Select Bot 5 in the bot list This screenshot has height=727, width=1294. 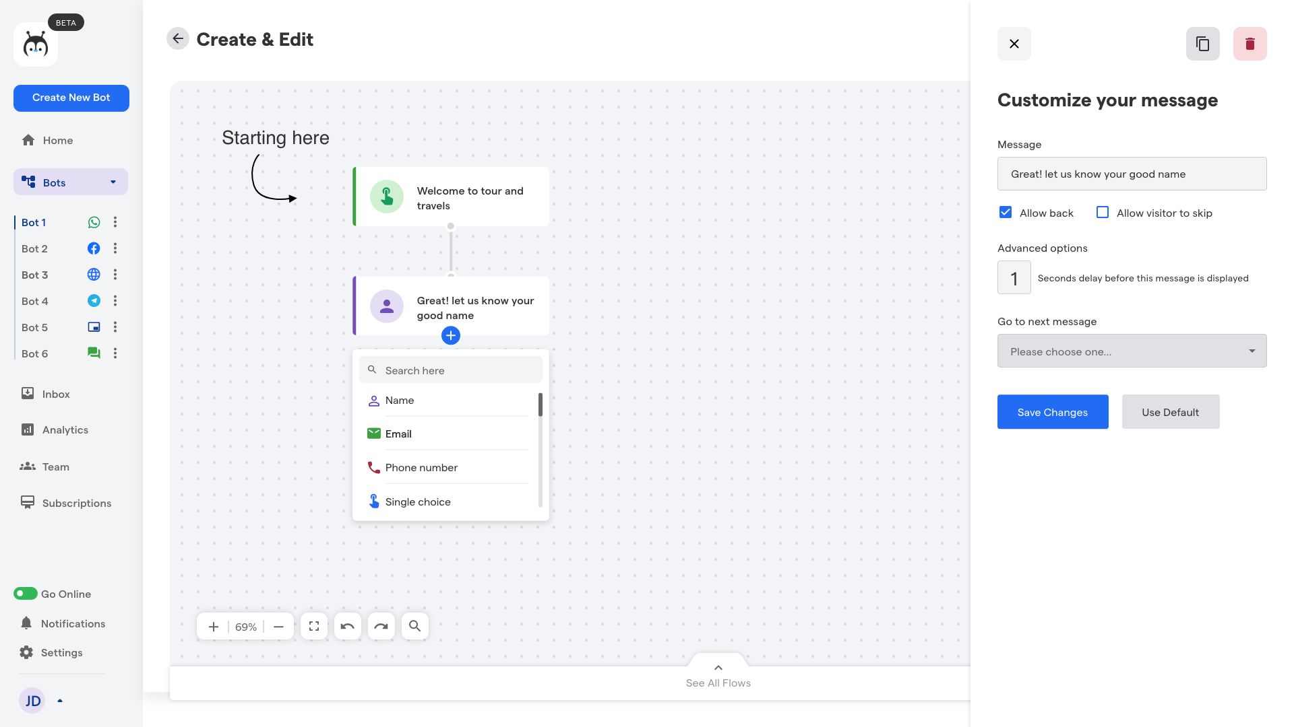34,327
